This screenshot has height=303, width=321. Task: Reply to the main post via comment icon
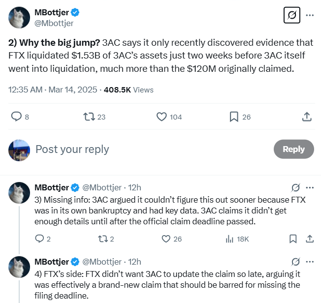click(16, 117)
